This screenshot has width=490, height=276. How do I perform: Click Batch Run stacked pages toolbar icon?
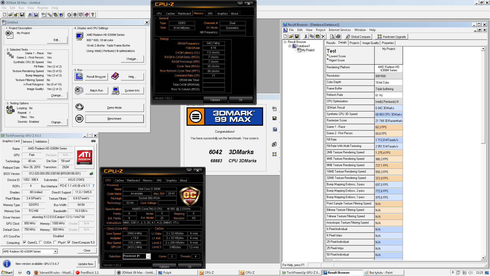81,15
